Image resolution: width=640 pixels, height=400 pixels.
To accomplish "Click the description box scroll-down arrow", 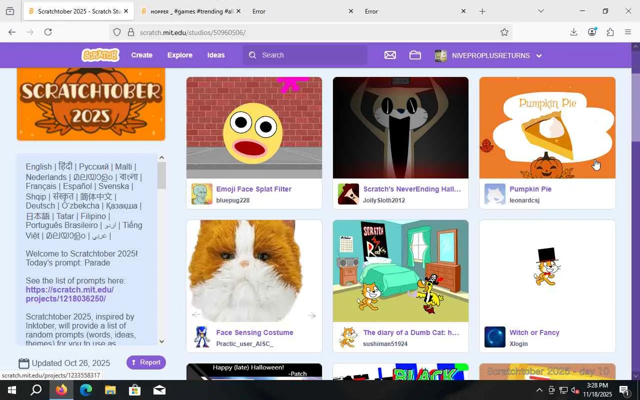I will (161, 341).
